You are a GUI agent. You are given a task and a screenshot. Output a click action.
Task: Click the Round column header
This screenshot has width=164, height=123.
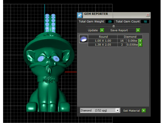103,37
